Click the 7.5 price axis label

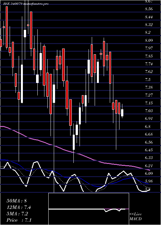click(148, 79)
